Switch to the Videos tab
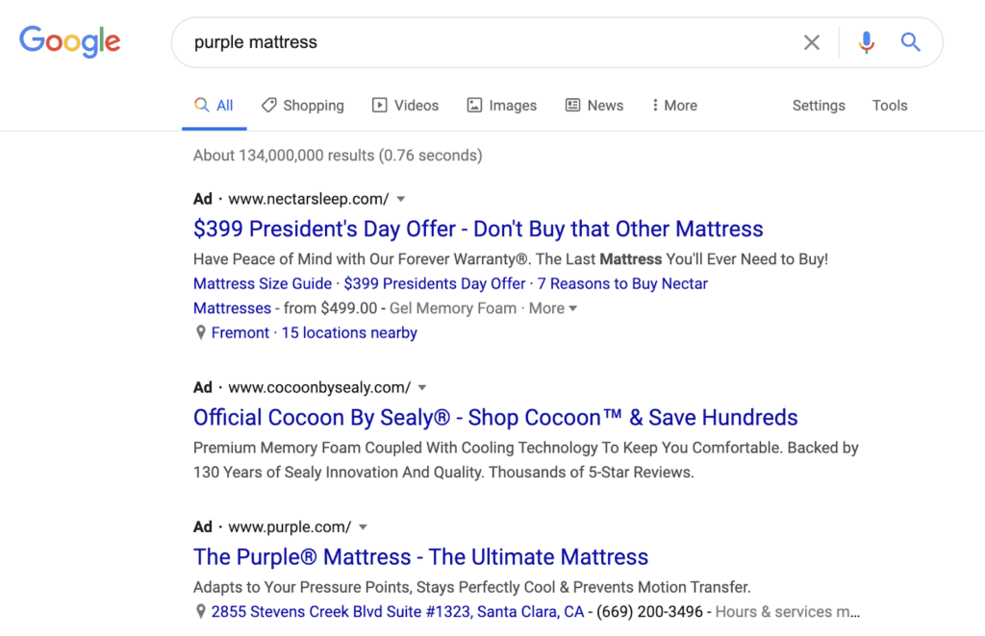The height and width of the screenshot is (636, 985). pyautogui.click(x=405, y=106)
